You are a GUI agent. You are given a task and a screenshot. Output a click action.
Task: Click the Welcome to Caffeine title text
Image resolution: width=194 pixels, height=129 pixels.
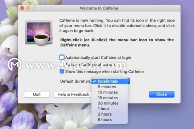tap(99, 8)
